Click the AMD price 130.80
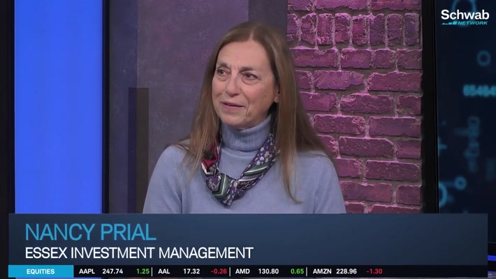 point(268,271)
